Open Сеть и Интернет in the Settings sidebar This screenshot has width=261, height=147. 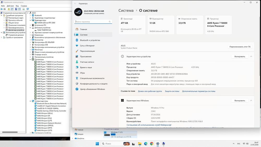pos(93,46)
